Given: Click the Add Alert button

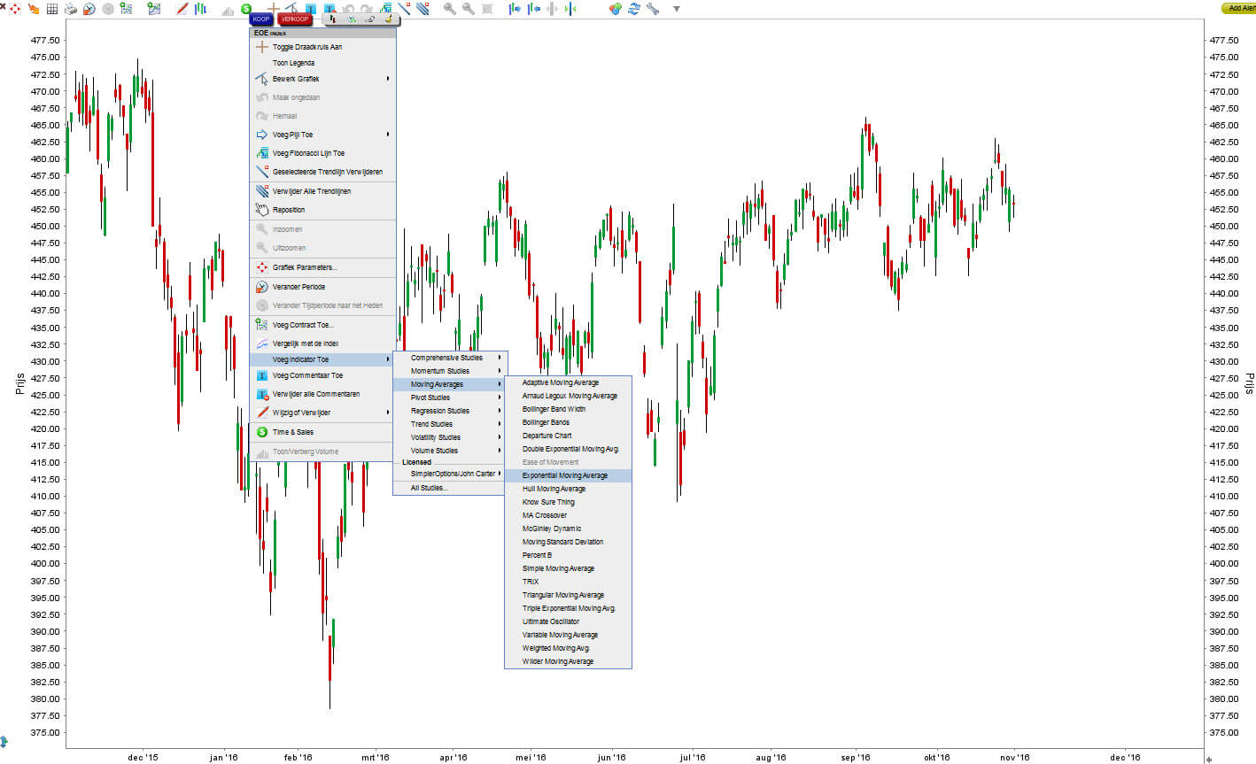Looking at the screenshot, I should [1239, 8].
